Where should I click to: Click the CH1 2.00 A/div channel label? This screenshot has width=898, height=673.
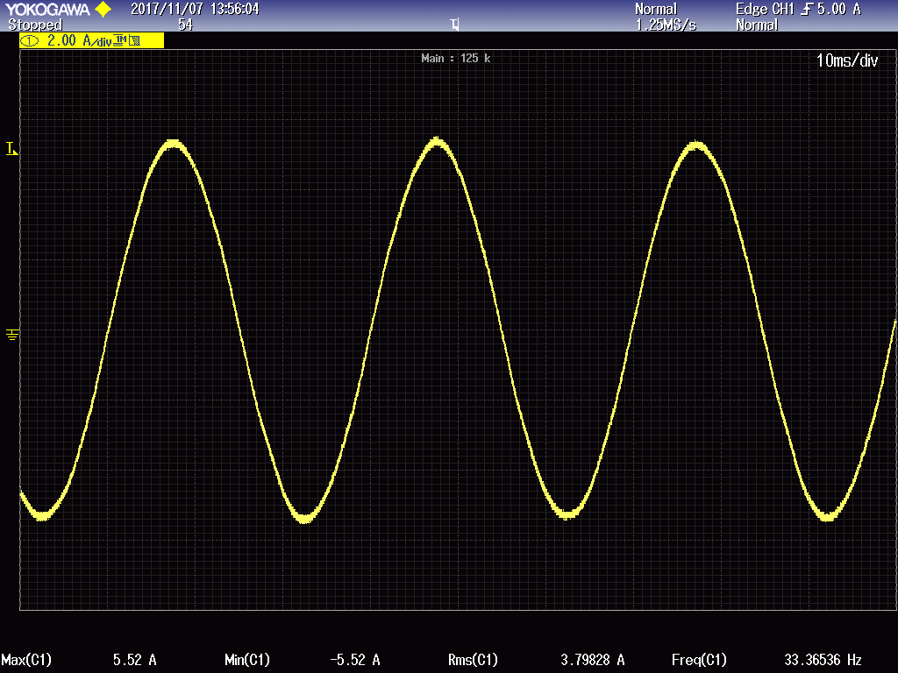click(91, 40)
